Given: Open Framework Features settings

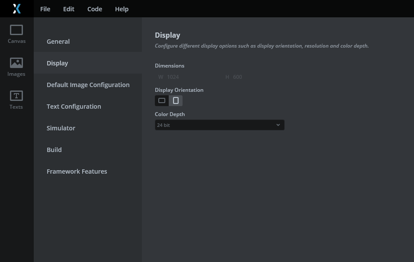Looking at the screenshot, I should pos(77,171).
